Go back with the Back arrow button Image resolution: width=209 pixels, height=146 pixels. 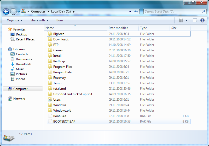tap(6, 11)
